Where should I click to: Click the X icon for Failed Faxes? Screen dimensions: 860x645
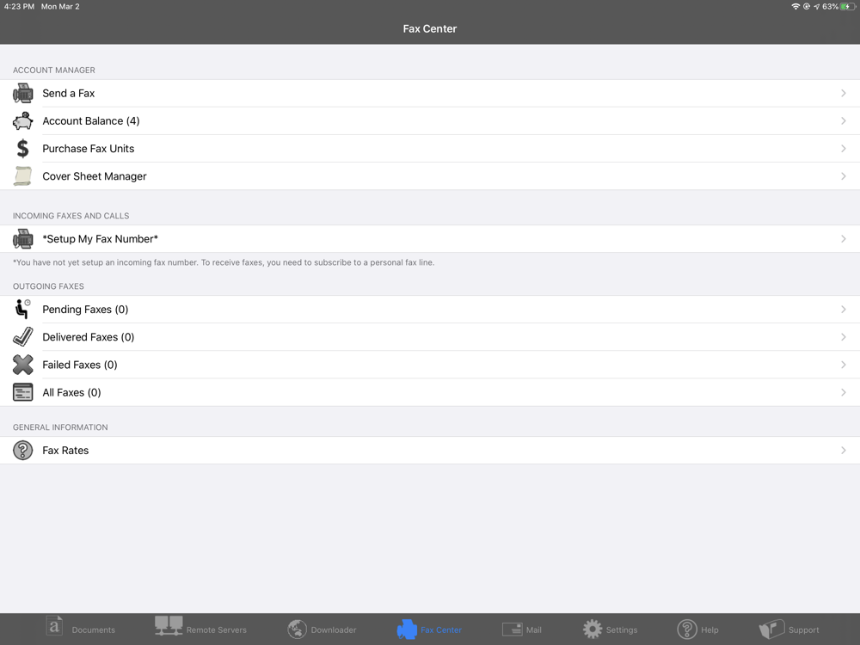coord(22,365)
